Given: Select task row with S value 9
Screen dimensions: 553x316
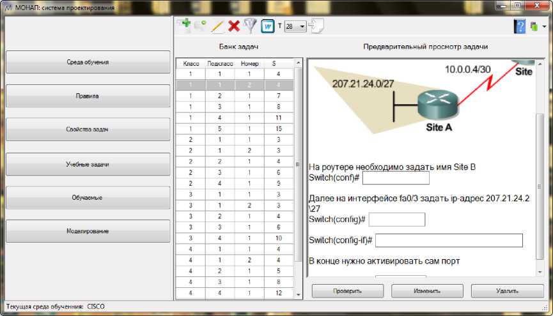Looking at the screenshot, I should pos(235,183).
